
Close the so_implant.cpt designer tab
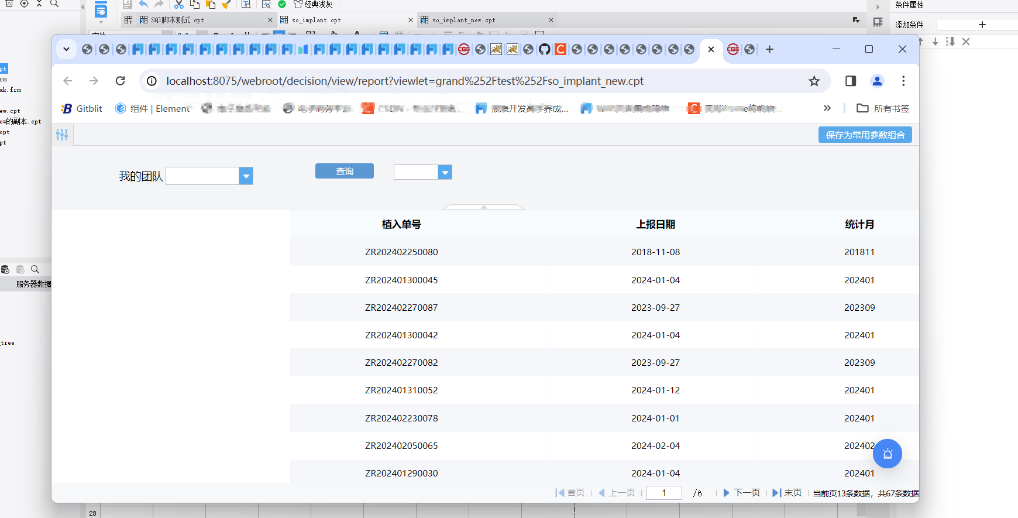pyautogui.click(x=411, y=20)
